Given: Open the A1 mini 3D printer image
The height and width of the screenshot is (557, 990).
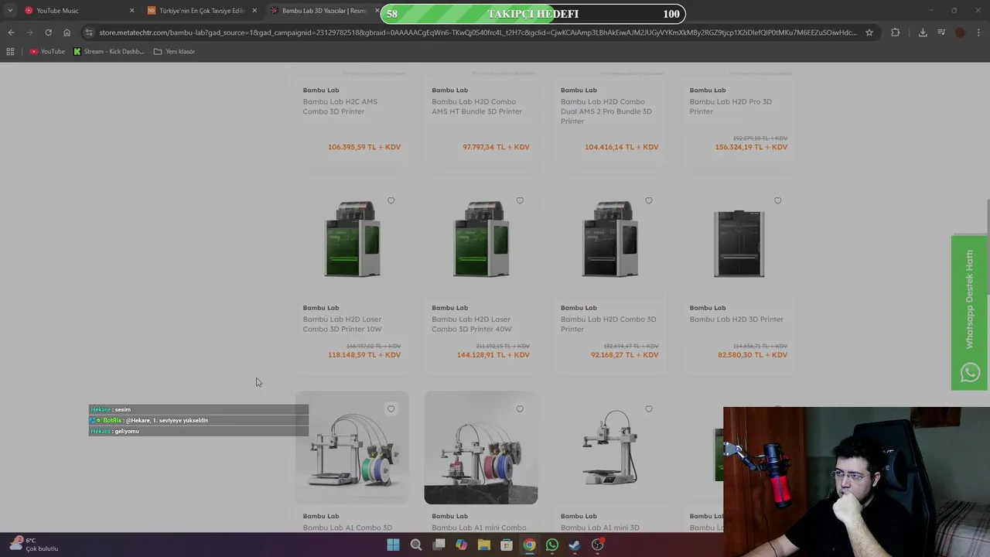Looking at the screenshot, I should click(610, 447).
